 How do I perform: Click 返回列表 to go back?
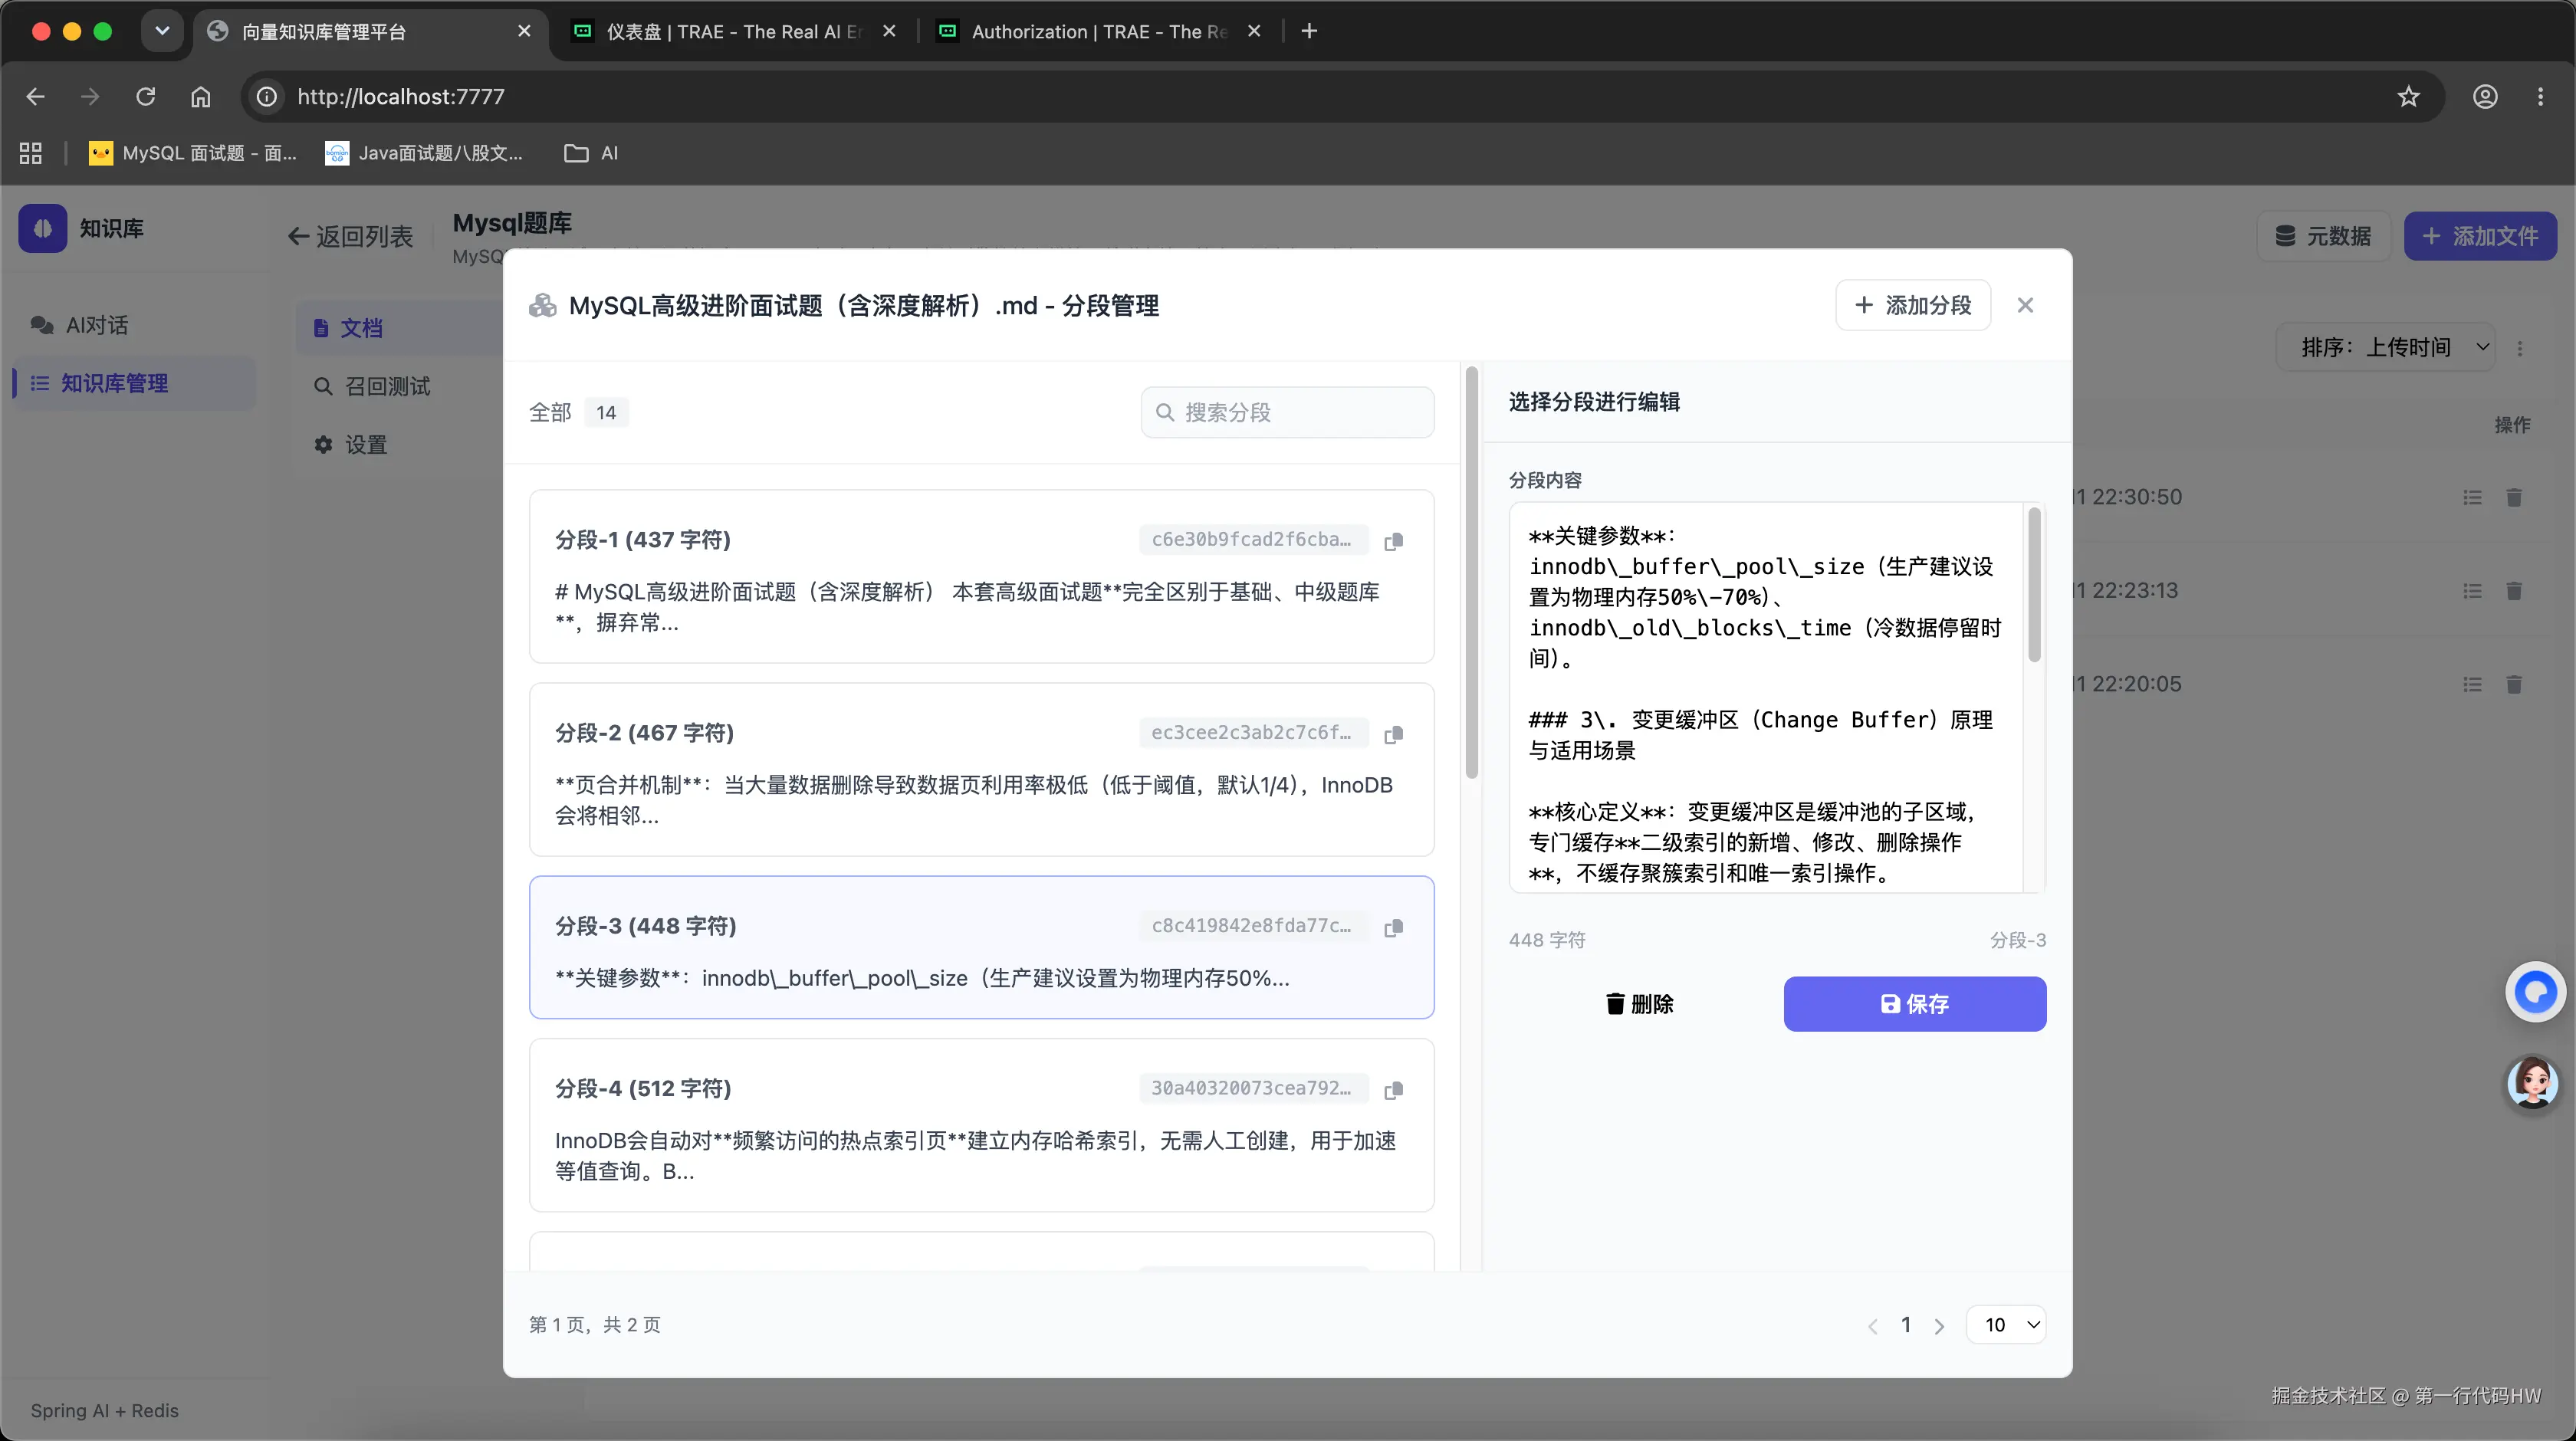(x=351, y=237)
